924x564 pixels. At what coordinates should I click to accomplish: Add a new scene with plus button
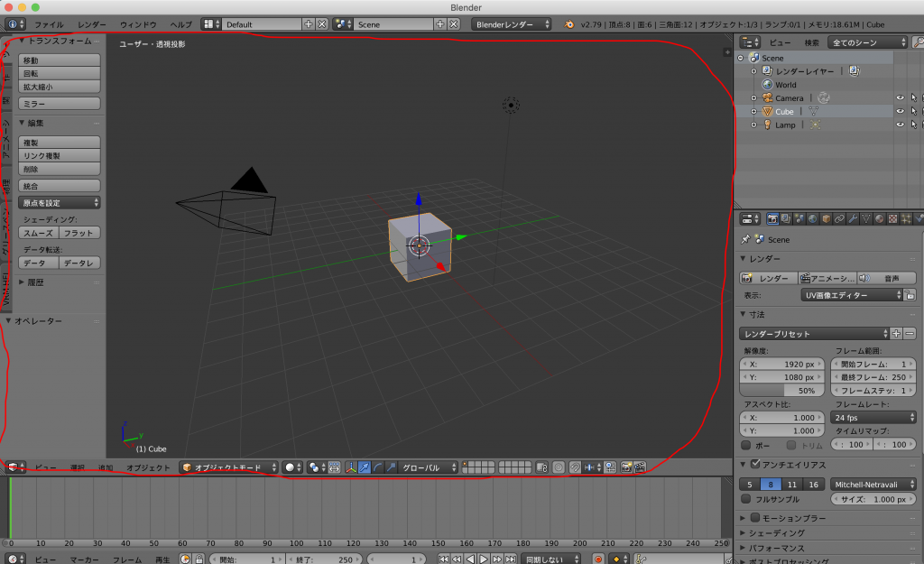pyautogui.click(x=440, y=24)
